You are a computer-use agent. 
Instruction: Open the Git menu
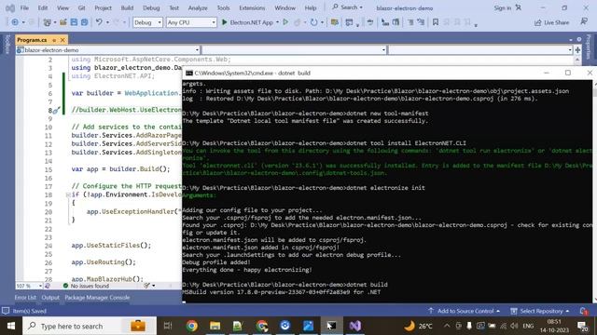pyautogui.click(x=81, y=7)
